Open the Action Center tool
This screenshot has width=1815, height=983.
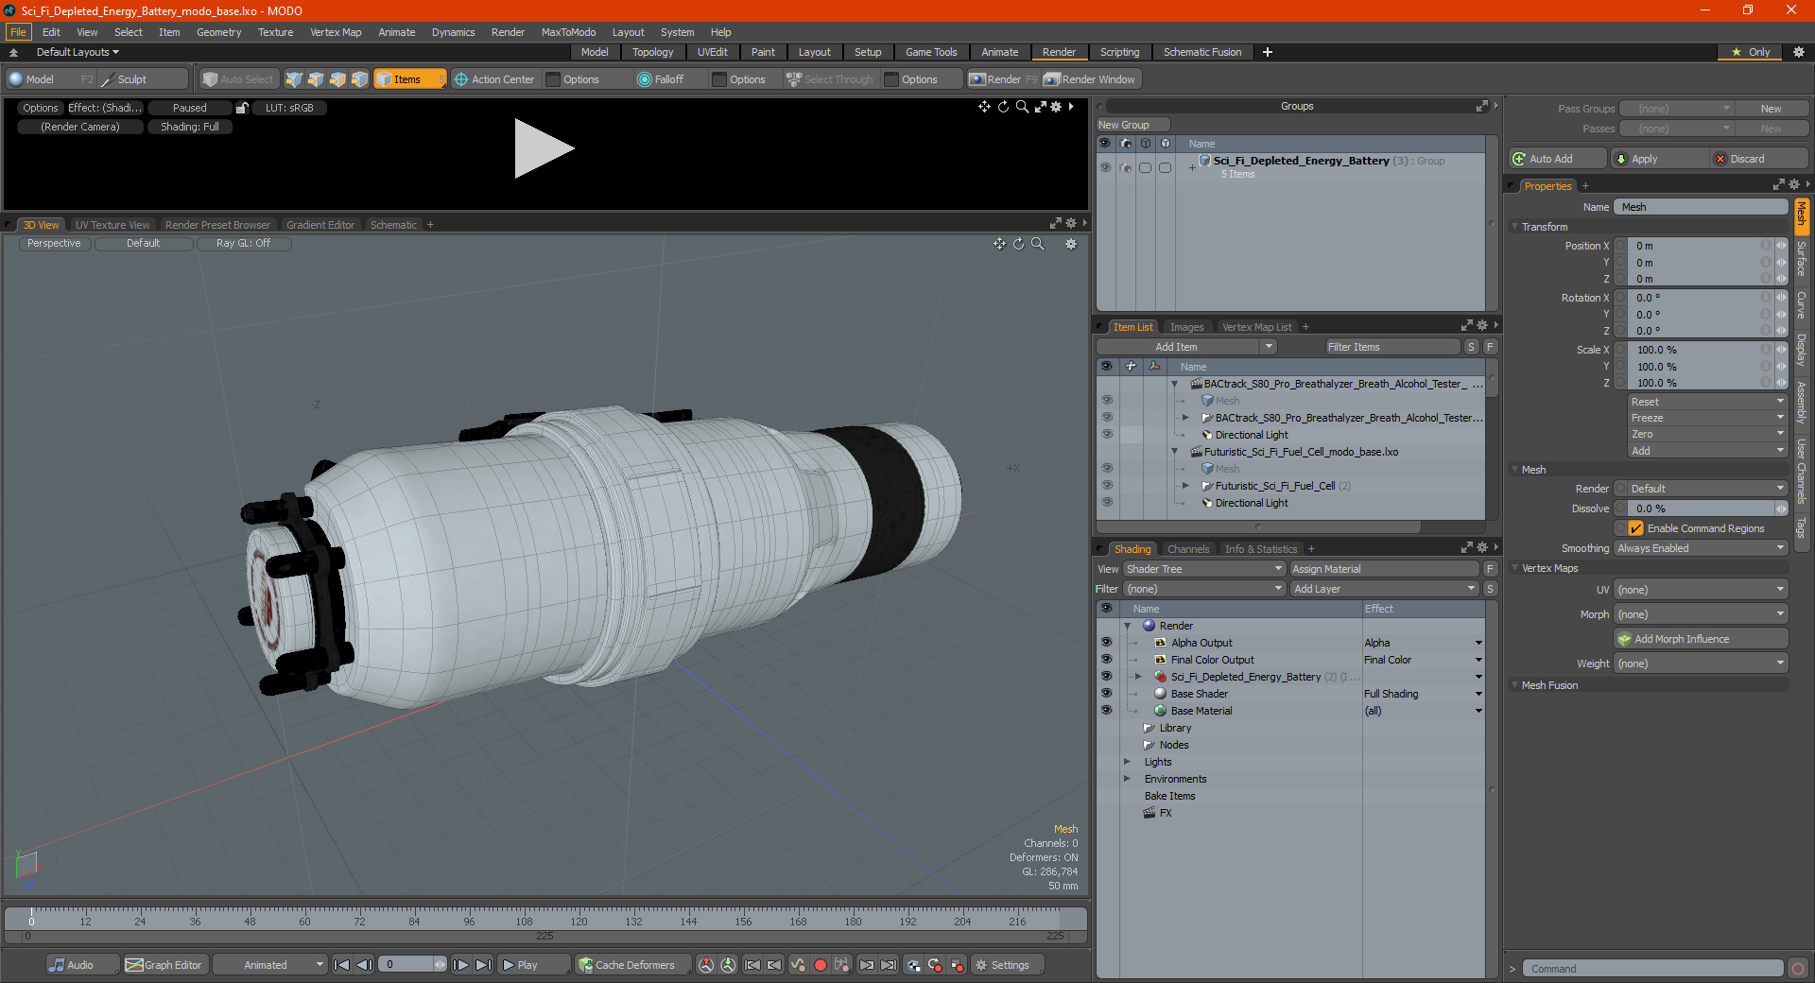pyautogui.click(x=493, y=79)
